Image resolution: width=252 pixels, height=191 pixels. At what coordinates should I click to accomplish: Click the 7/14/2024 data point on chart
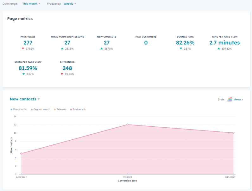coord(233,133)
